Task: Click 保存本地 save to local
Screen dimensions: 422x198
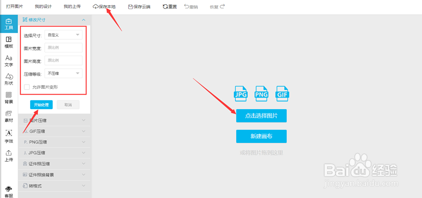Action: coord(104,7)
